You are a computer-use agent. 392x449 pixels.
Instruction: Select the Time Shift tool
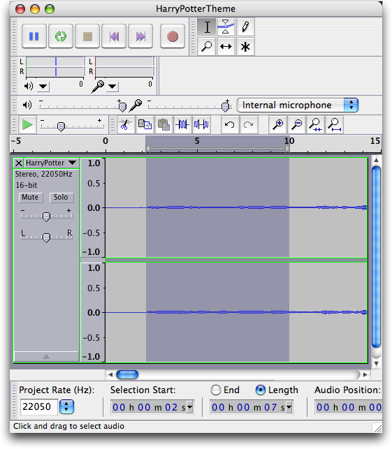pos(226,46)
